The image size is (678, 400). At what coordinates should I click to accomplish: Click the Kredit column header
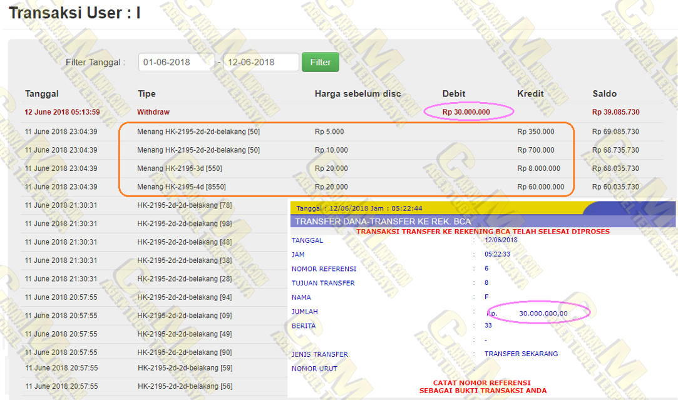(x=530, y=94)
